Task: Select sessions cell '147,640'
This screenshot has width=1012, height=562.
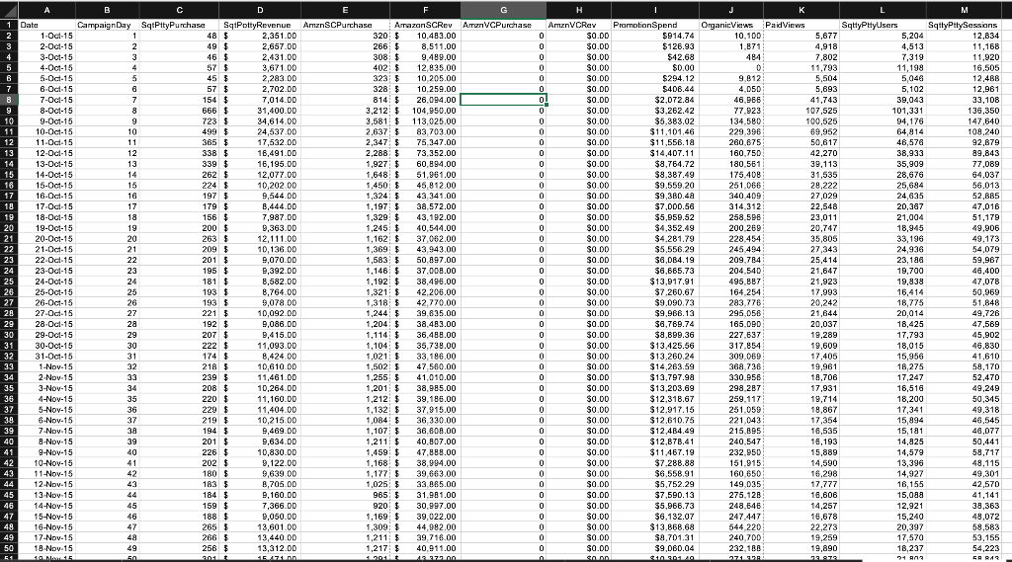Action: click(965, 120)
